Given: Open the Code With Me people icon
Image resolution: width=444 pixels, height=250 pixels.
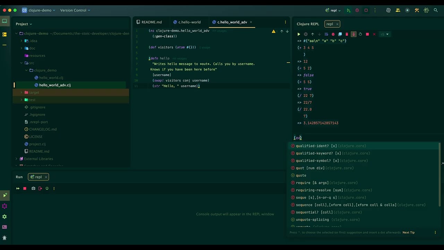Looking at the screenshot, I should coord(398,10).
